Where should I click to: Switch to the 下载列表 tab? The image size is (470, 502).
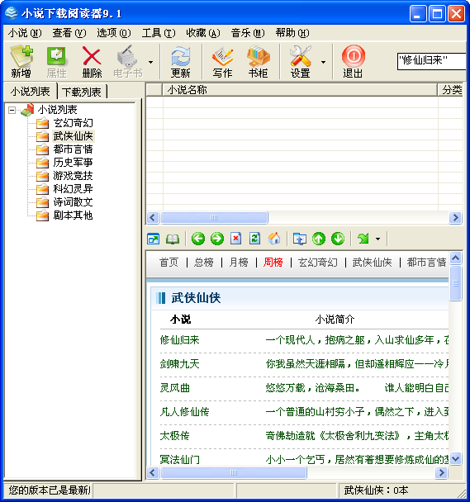[81, 92]
